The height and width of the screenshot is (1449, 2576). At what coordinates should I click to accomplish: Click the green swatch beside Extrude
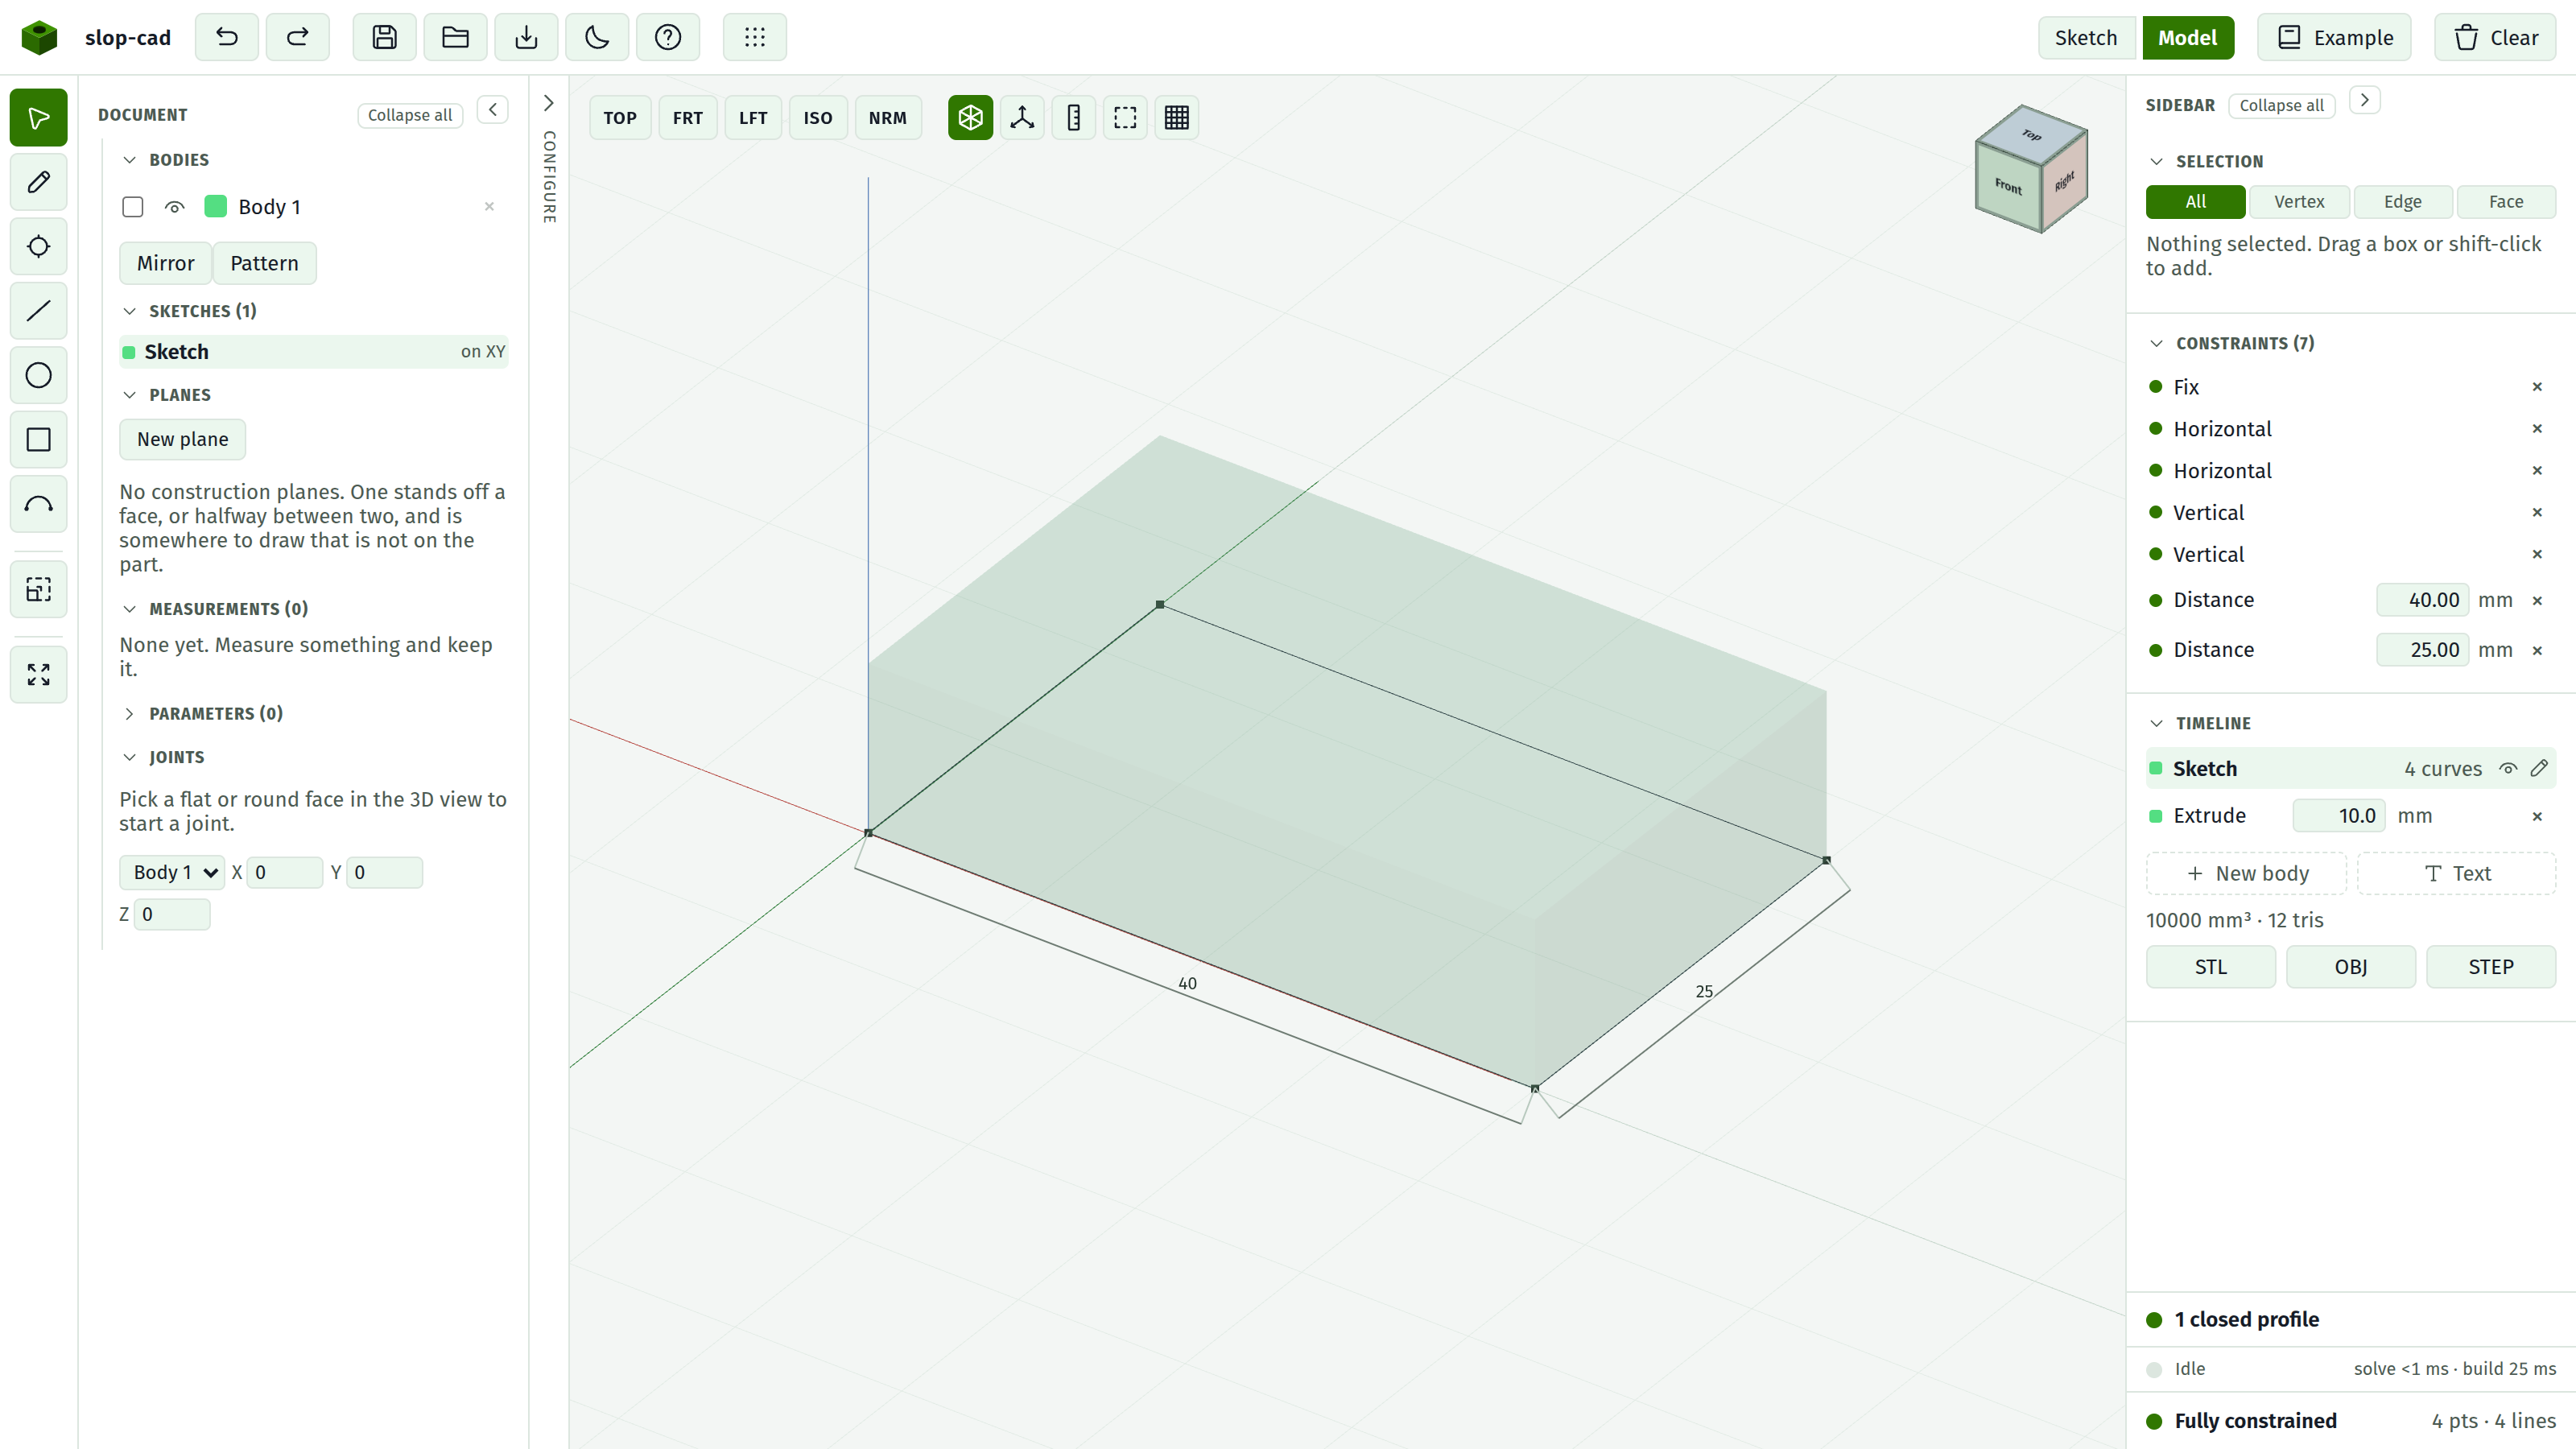coord(2156,816)
